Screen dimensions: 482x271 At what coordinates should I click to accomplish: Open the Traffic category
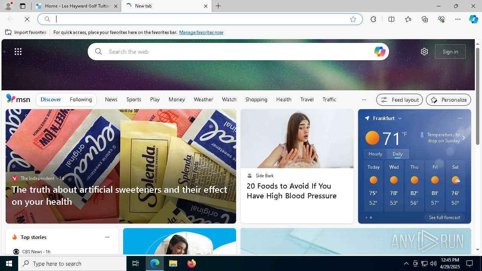[x=329, y=99]
